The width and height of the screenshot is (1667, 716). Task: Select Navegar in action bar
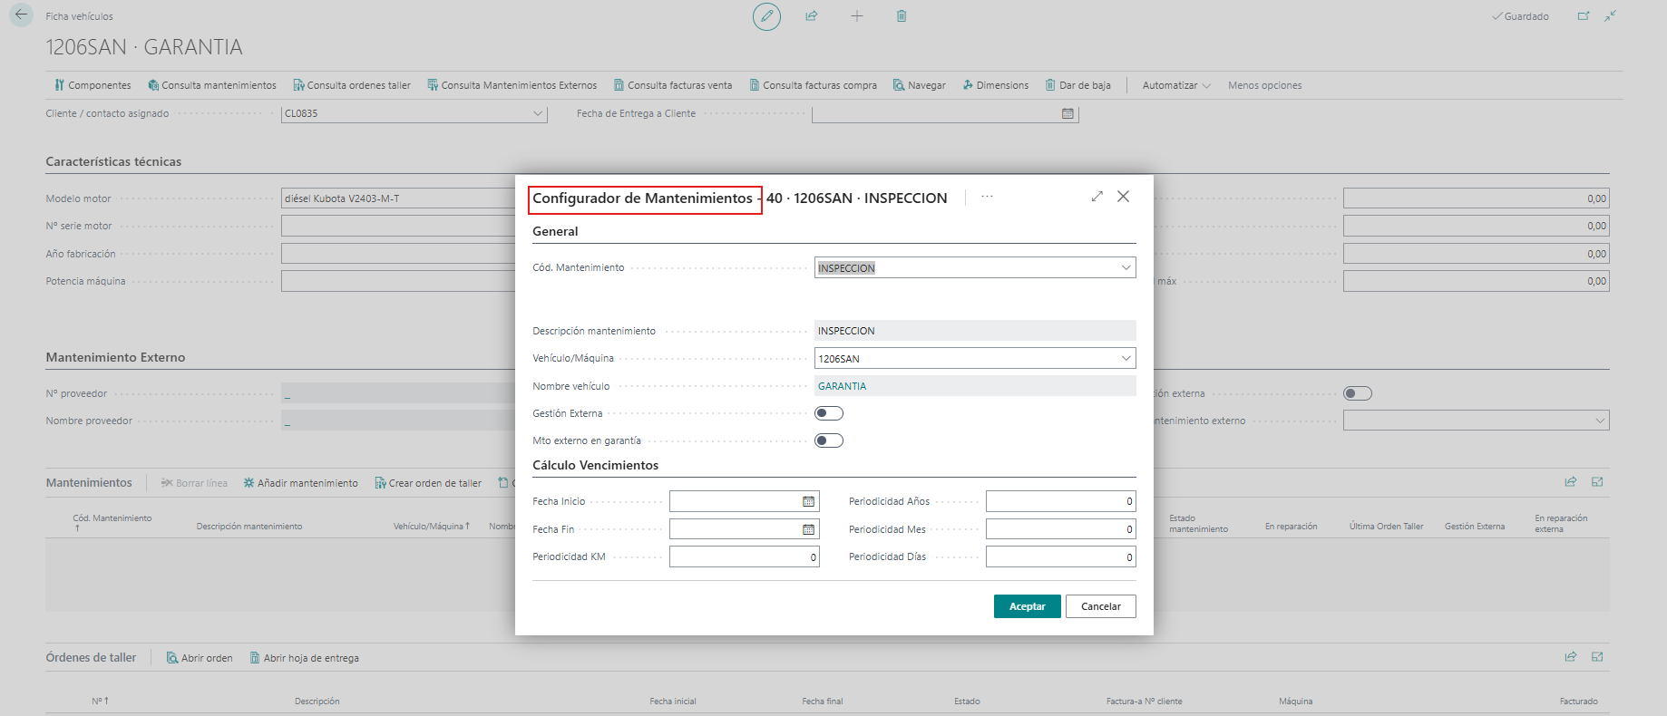click(x=920, y=85)
